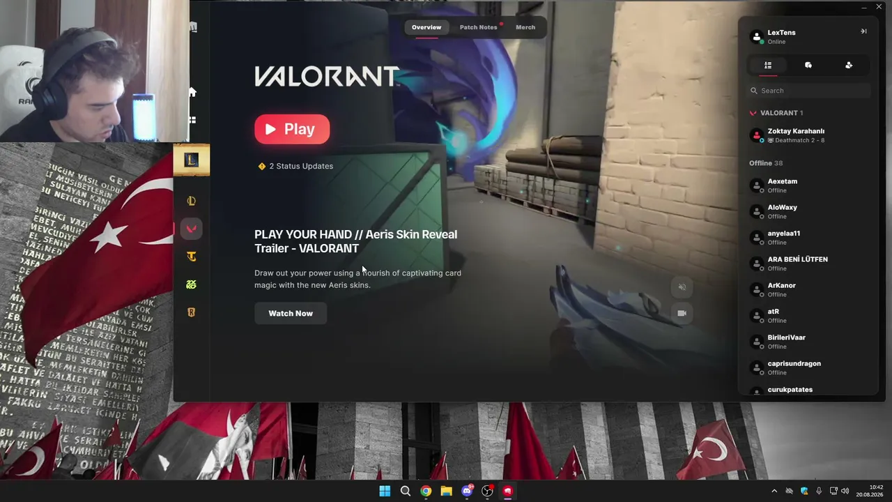Switch to the Patch Notes tab
Image resolution: width=892 pixels, height=502 pixels.
[x=479, y=27]
